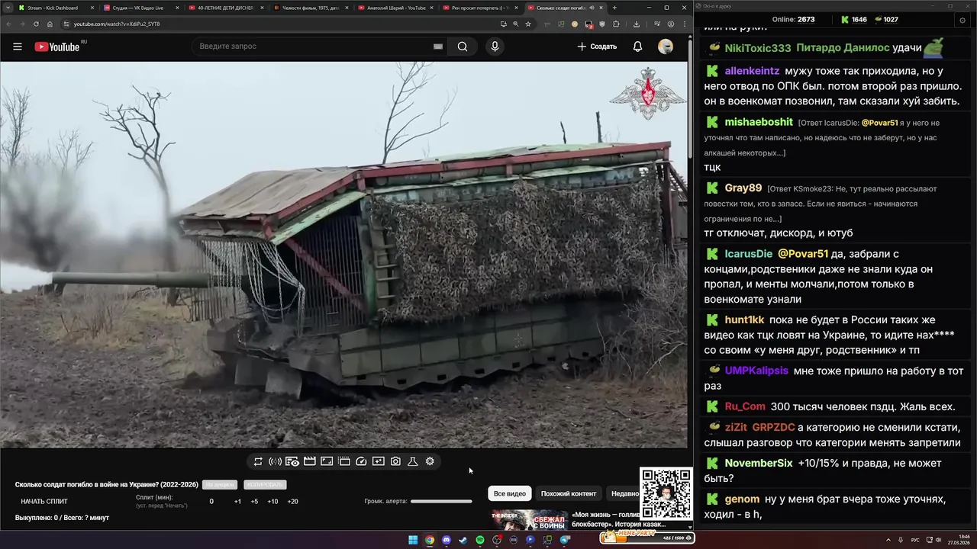Image resolution: width=977 pixels, height=549 pixels.
Task: Click the clapperboard icon in the player toolbar
Action: [310, 461]
